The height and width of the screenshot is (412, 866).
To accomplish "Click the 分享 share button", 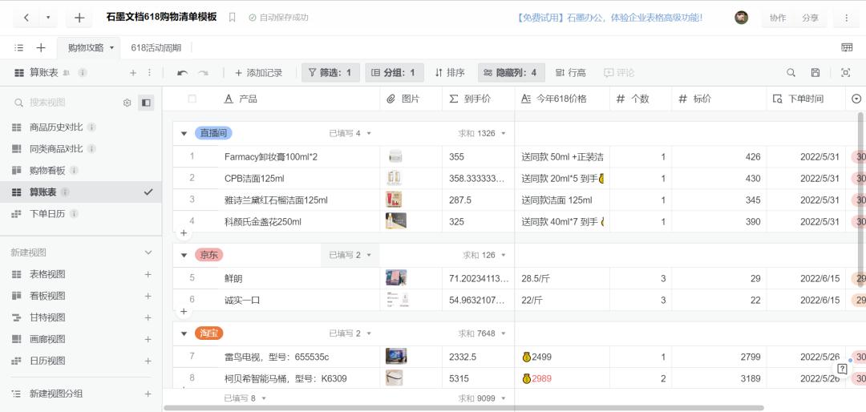I will (810, 18).
